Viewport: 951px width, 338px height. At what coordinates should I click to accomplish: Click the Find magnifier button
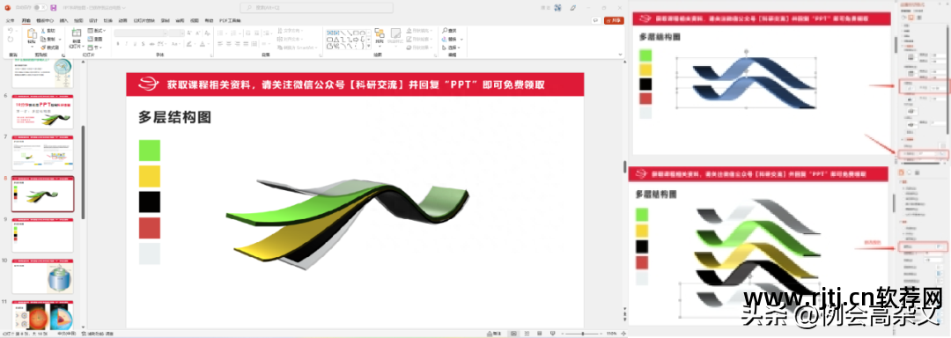click(x=449, y=31)
